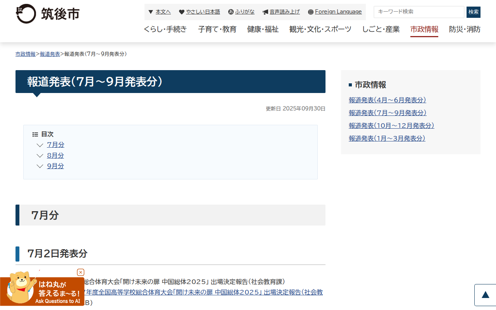The height and width of the screenshot is (310, 496).
Task: Jump to 本文へ link
Action: click(163, 12)
